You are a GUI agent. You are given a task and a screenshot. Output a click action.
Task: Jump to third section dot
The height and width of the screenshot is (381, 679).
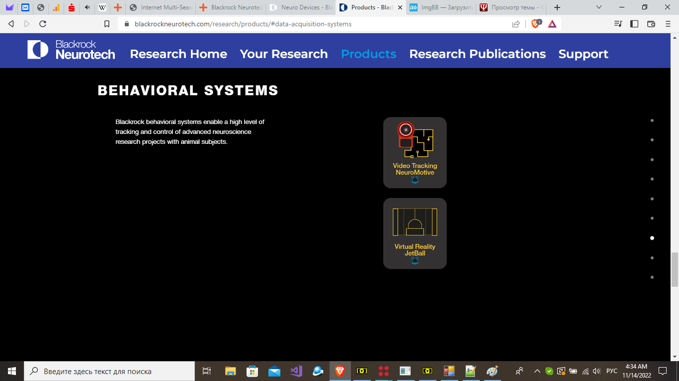652,160
